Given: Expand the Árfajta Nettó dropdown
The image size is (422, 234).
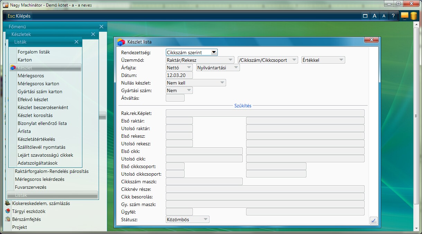Looking at the screenshot, I should point(189,68).
